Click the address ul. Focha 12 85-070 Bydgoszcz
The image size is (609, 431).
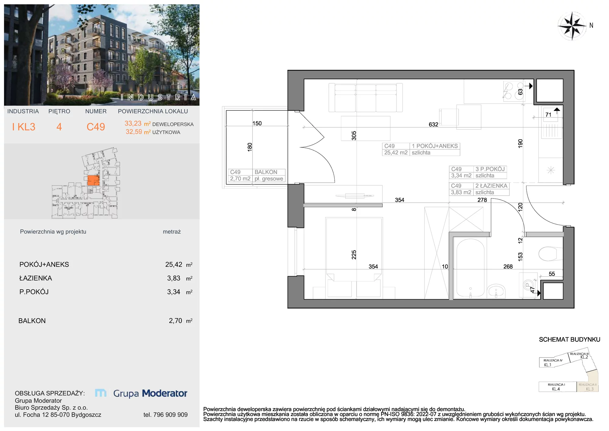[x=58, y=415]
